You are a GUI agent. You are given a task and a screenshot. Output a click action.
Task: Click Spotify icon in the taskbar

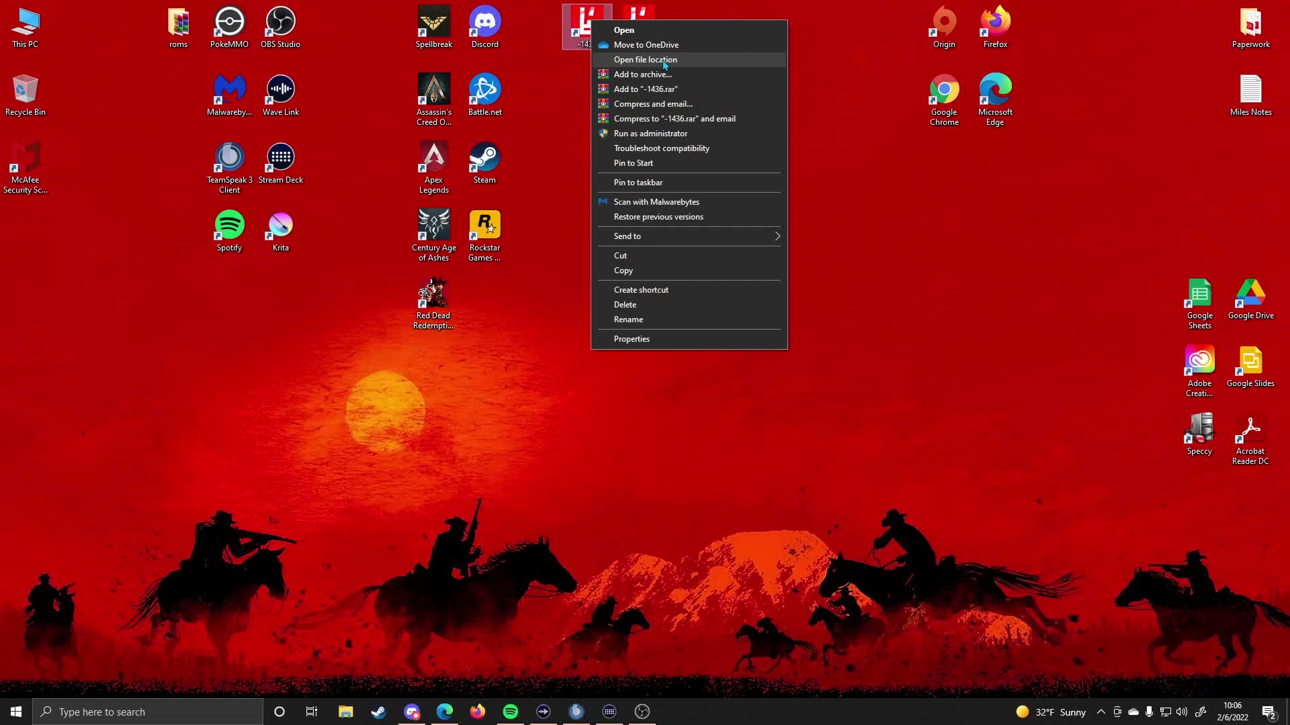pyautogui.click(x=511, y=712)
